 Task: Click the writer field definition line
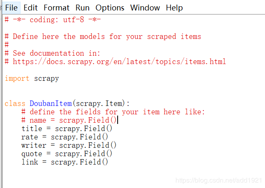pos(69,145)
